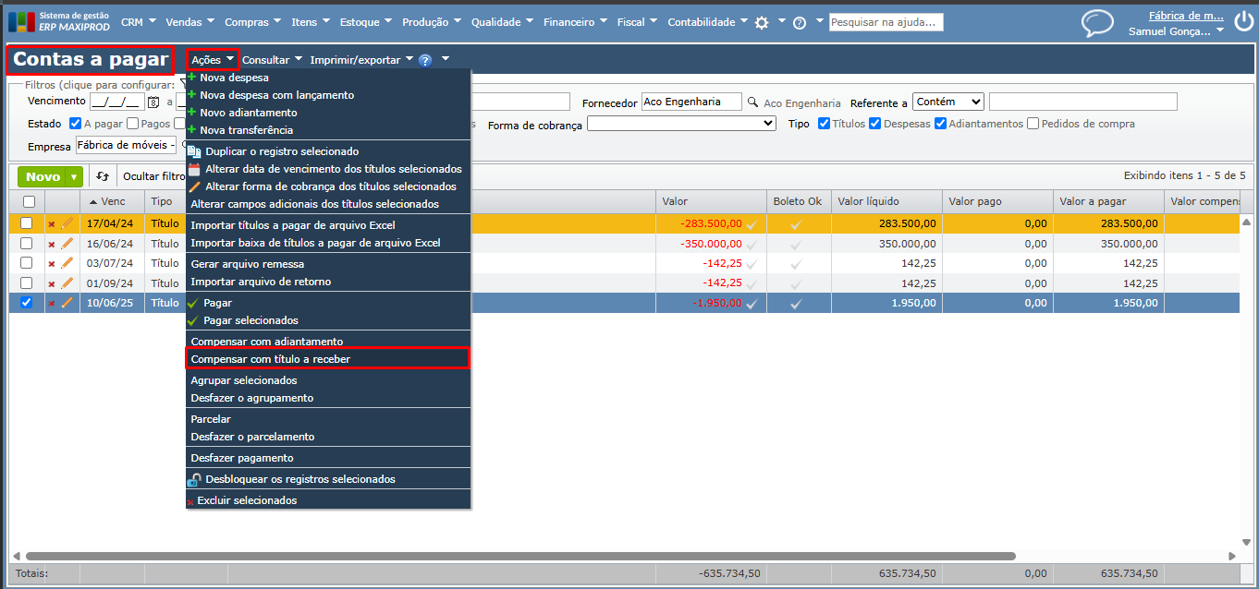
Task: Open the Contém dropdown
Action: 947,102
